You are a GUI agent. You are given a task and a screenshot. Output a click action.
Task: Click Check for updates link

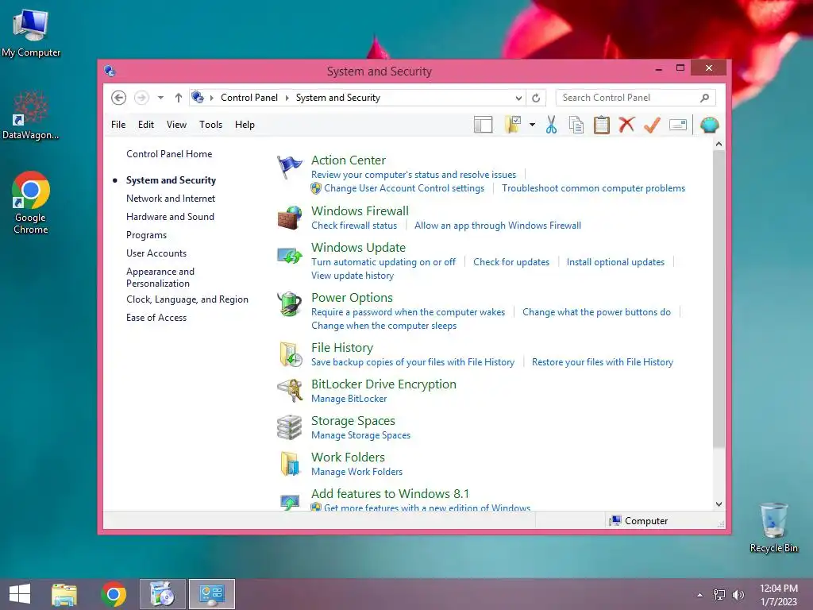tap(511, 262)
